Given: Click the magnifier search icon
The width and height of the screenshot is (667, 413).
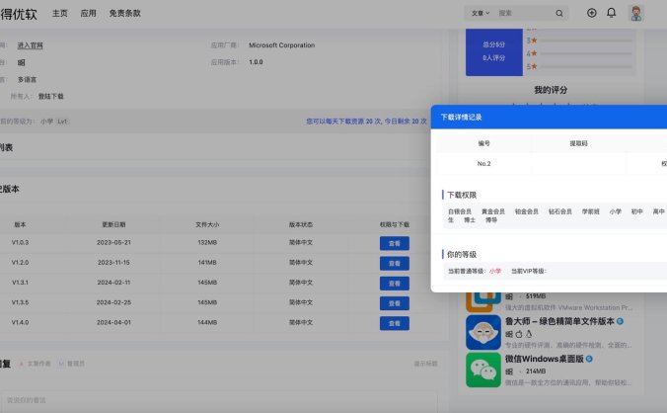Looking at the screenshot, I should [559, 13].
